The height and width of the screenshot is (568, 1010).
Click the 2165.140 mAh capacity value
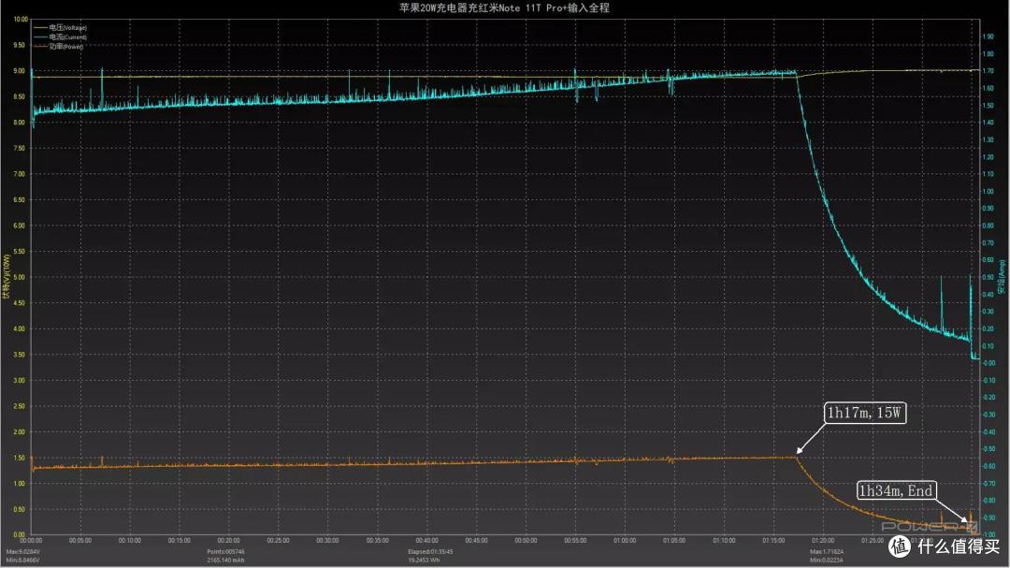225,560
